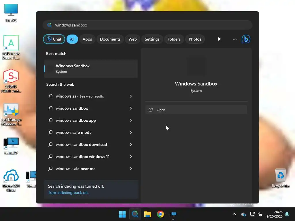The width and height of the screenshot is (295, 221).
Task: Switch to the Documents filter tab
Action: pyautogui.click(x=110, y=39)
